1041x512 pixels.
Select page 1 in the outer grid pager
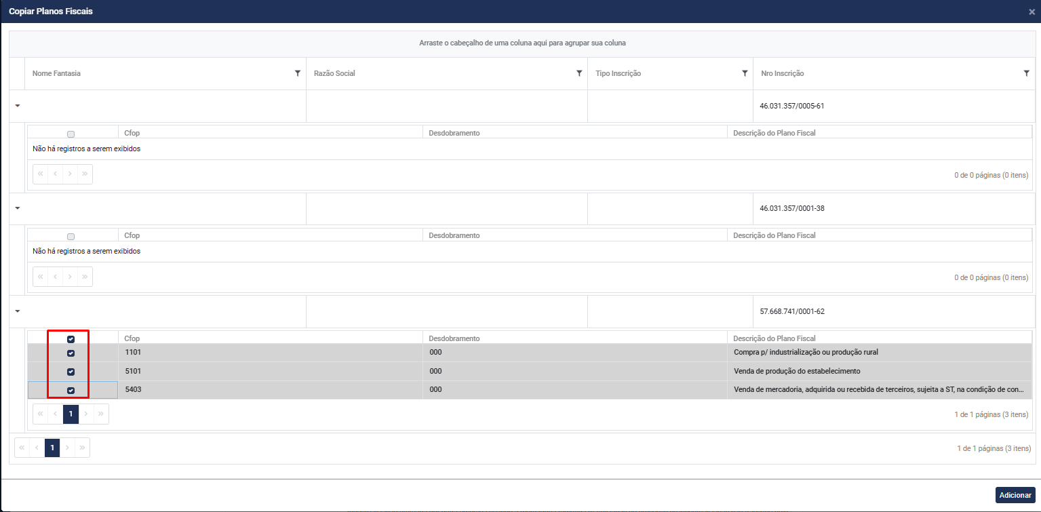[52, 448]
